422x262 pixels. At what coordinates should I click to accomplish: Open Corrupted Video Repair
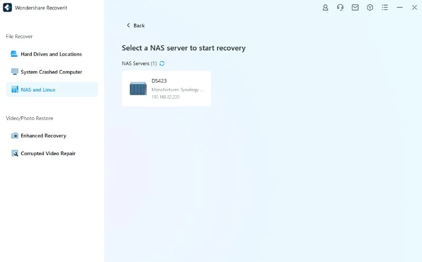(52, 153)
